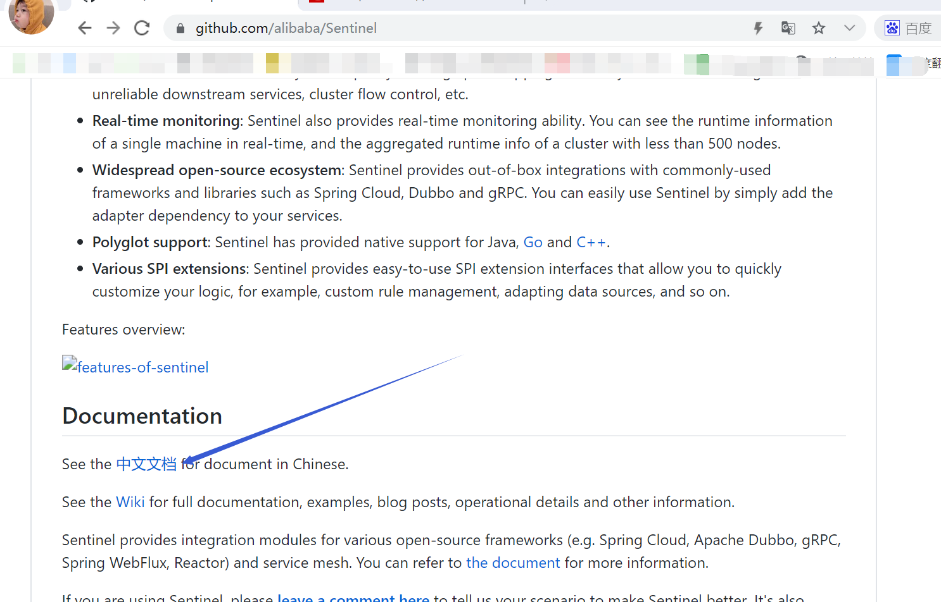This screenshot has width=941, height=602.
Task: Click the 'Polyglot support' bold text
Action: pyautogui.click(x=150, y=242)
